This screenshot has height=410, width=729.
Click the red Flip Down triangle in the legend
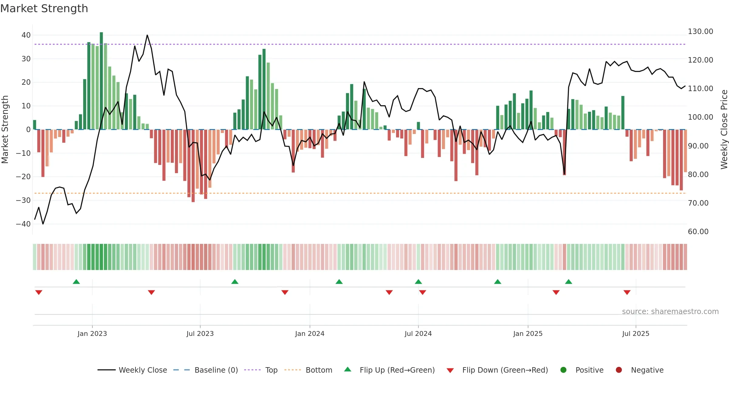450,371
